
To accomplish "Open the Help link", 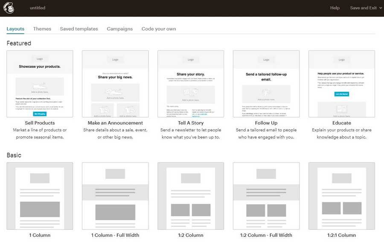I will click(335, 8).
